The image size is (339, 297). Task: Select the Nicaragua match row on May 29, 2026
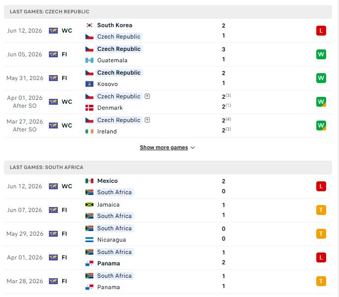point(168,234)
